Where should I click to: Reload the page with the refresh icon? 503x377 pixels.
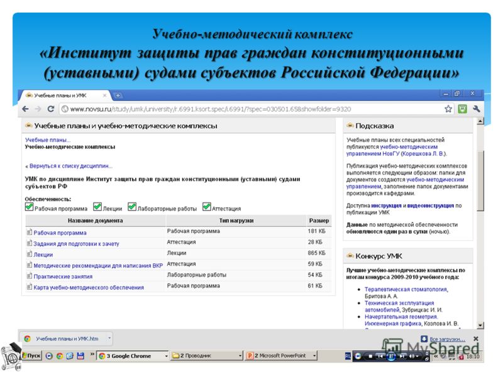point(51,109)
